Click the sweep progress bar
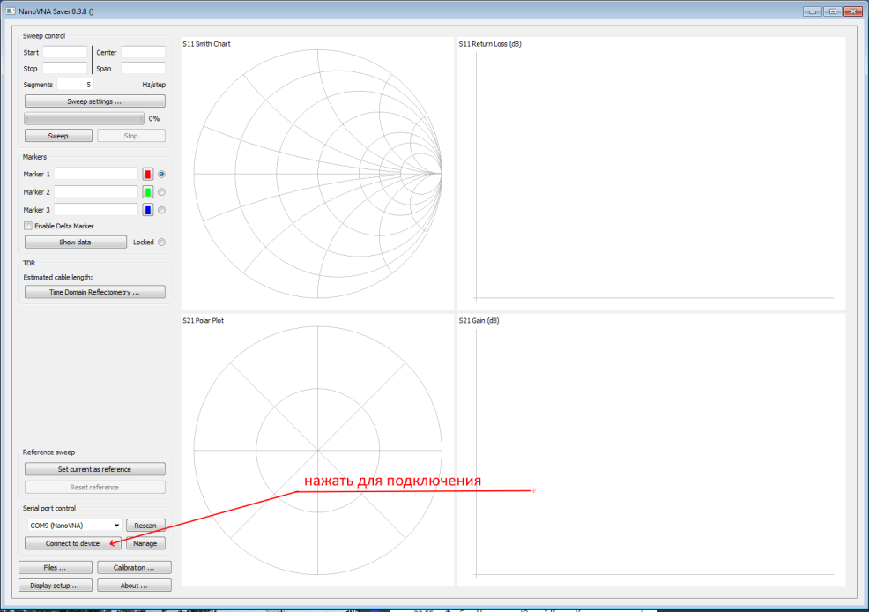The height and width of the screenshot is (612, 869). click(x=85, y=119)
